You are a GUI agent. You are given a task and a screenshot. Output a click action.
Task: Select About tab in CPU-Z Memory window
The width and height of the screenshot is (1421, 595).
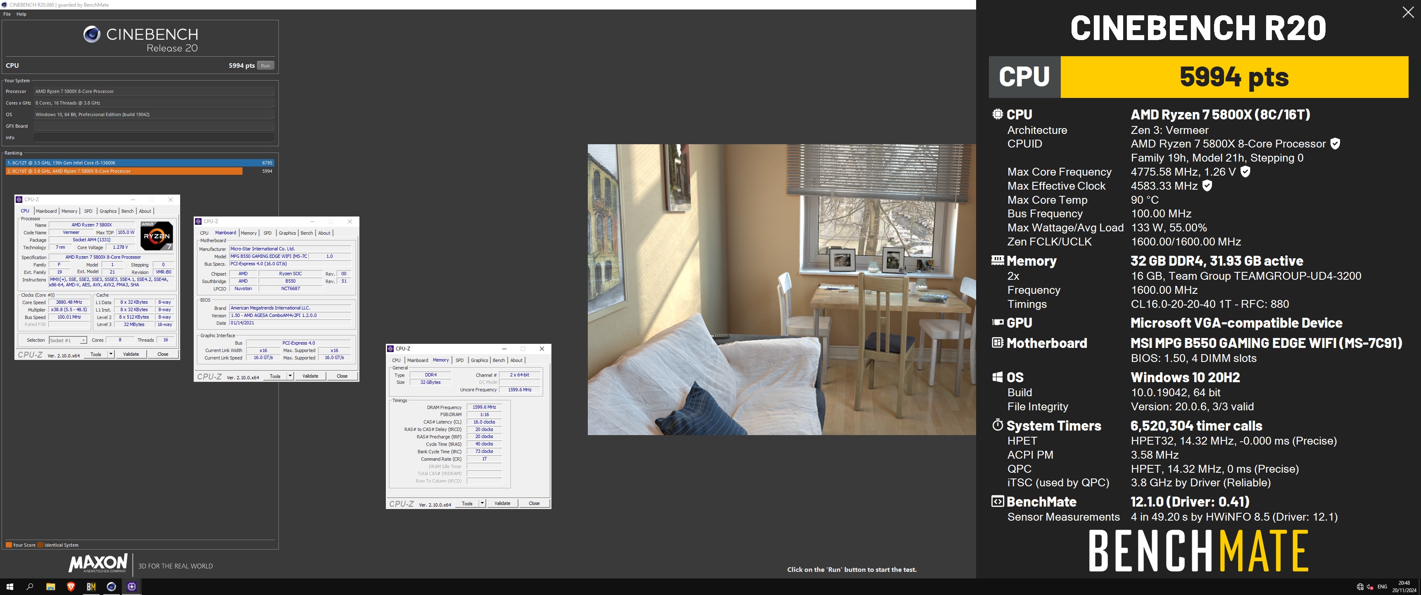pyautogui.click(x=516, y=360)
